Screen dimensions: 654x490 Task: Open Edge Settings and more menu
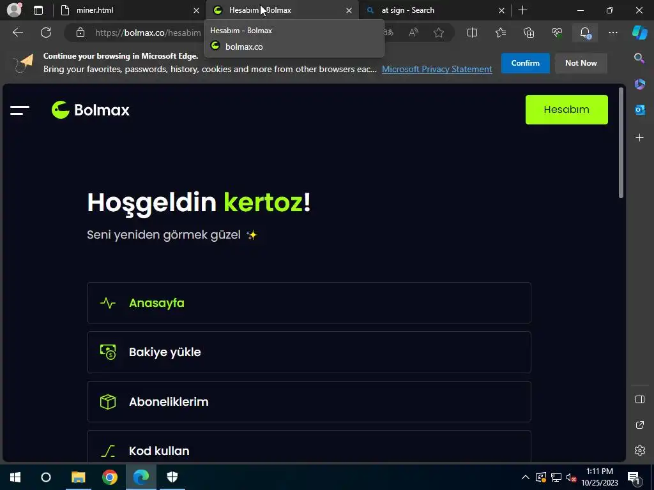point(612,33)
